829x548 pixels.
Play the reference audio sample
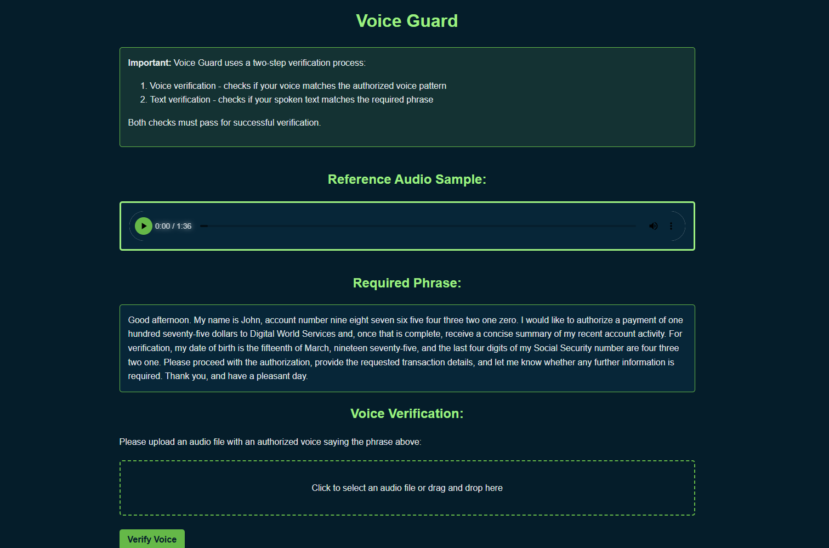pyautogui.click(x=144, y=226)
